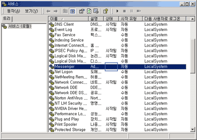The width and height of the screenshot is (197, 140).
Task: Sort by the 시작 유형 column header
Action: click(x=131, y=19)
